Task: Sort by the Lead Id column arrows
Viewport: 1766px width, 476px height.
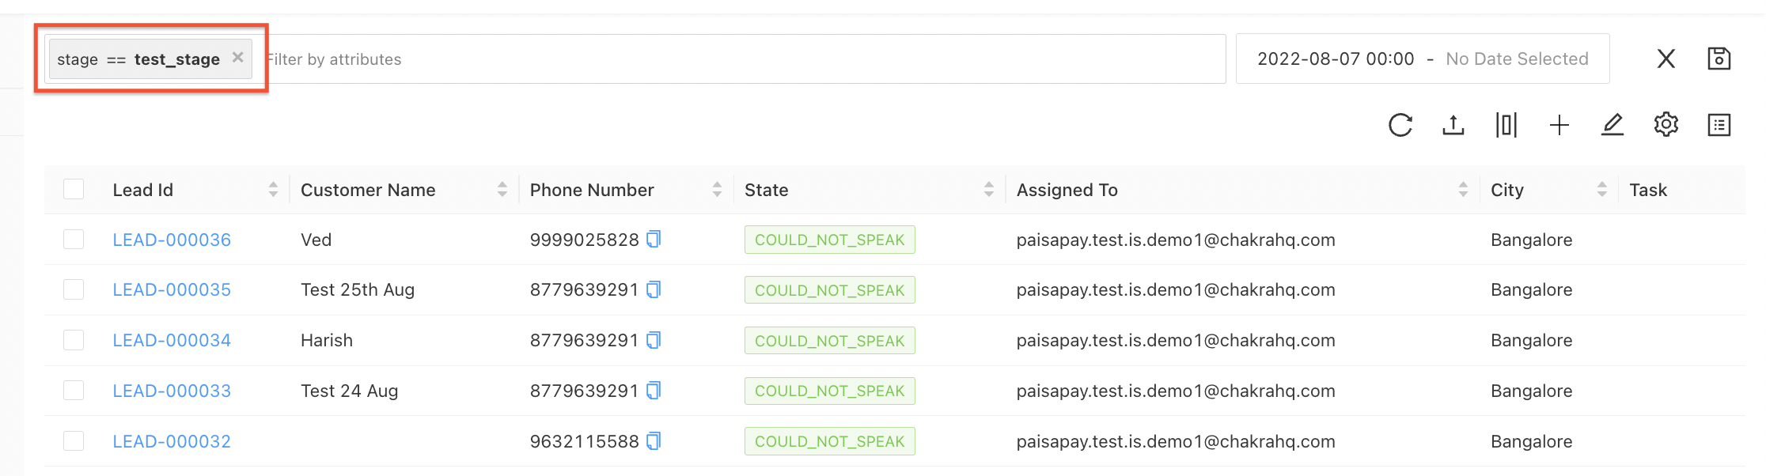Action: pos(273,190)
